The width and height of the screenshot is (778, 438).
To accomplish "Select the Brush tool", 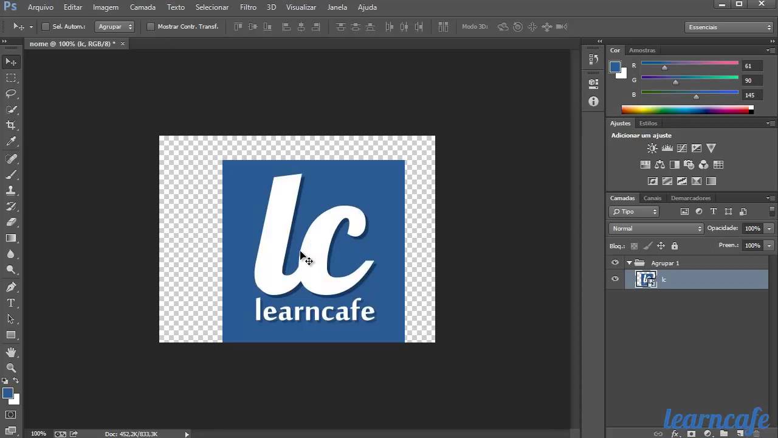I will point(11,175).
